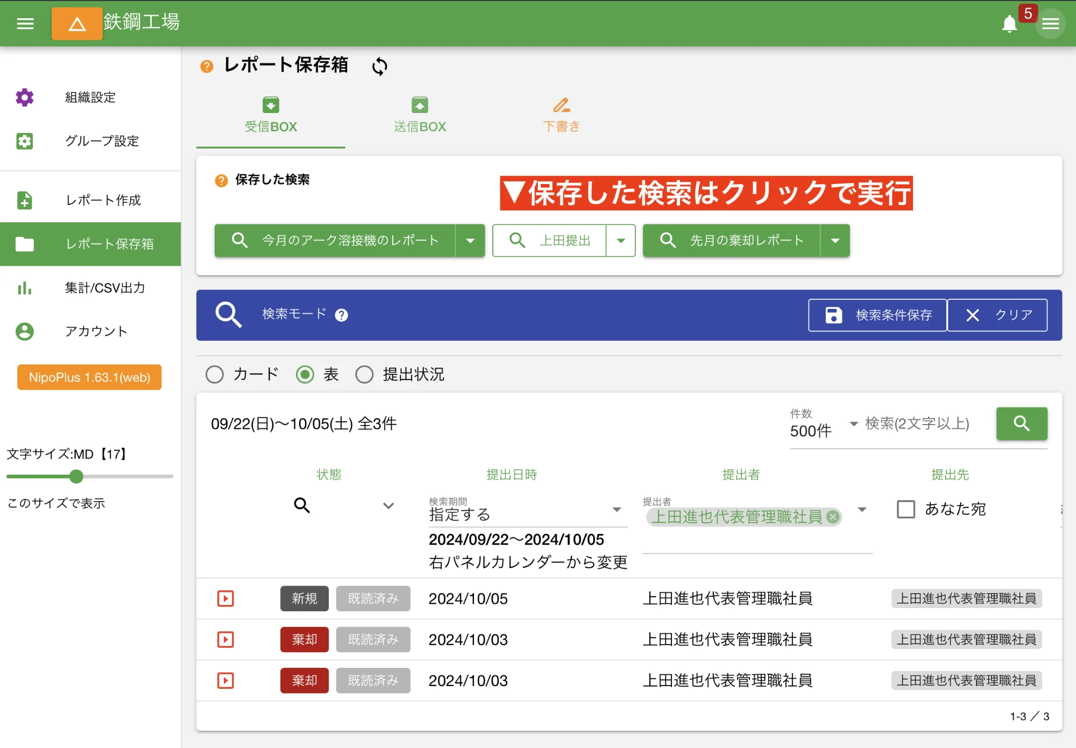Click the refresh icon beside レポート保存箱 title
Image resolution: width=1076 pixels, height=748 pixels.
379,66
